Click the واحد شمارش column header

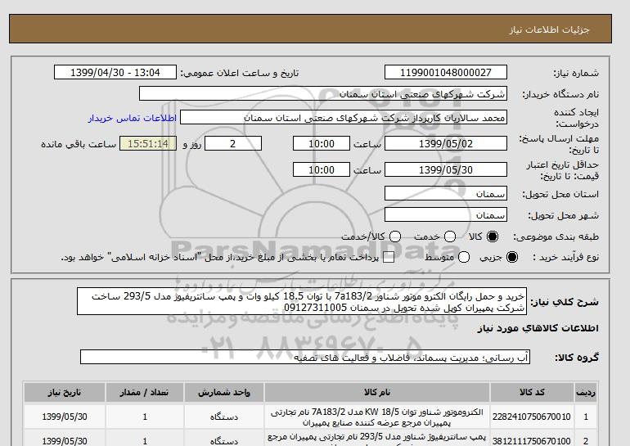224,393
